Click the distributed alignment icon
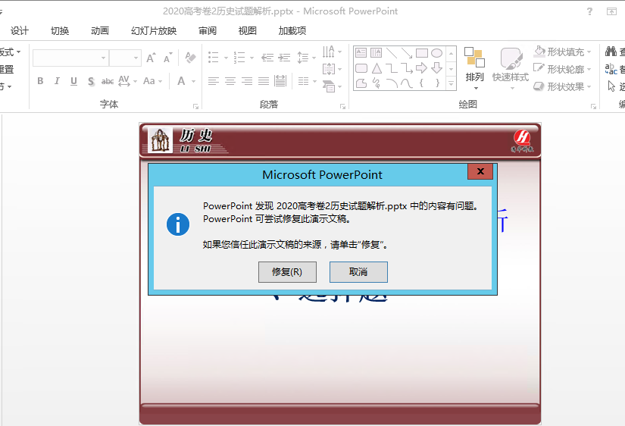Viewport: 625px width, 426px height. [280, 81]
